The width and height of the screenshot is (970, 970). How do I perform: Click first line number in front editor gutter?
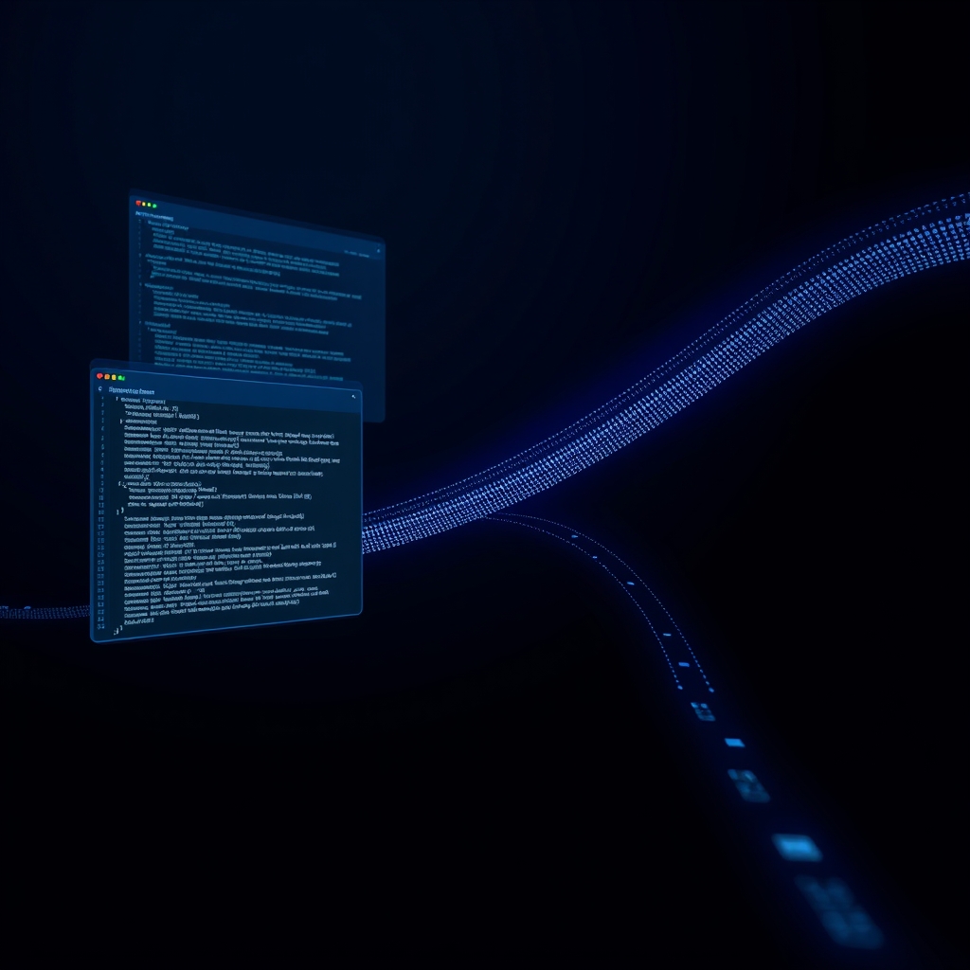103,401
